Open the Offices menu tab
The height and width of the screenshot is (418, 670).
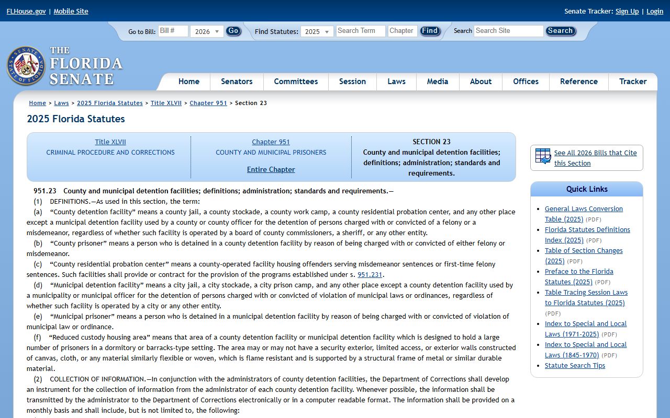(526, 82)
